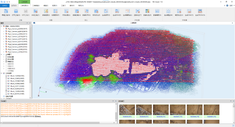This screenshot has height=127, width=235.
Task: Click the colorful grid Image Color Balancing icon
Action: (x=147, y=11)
